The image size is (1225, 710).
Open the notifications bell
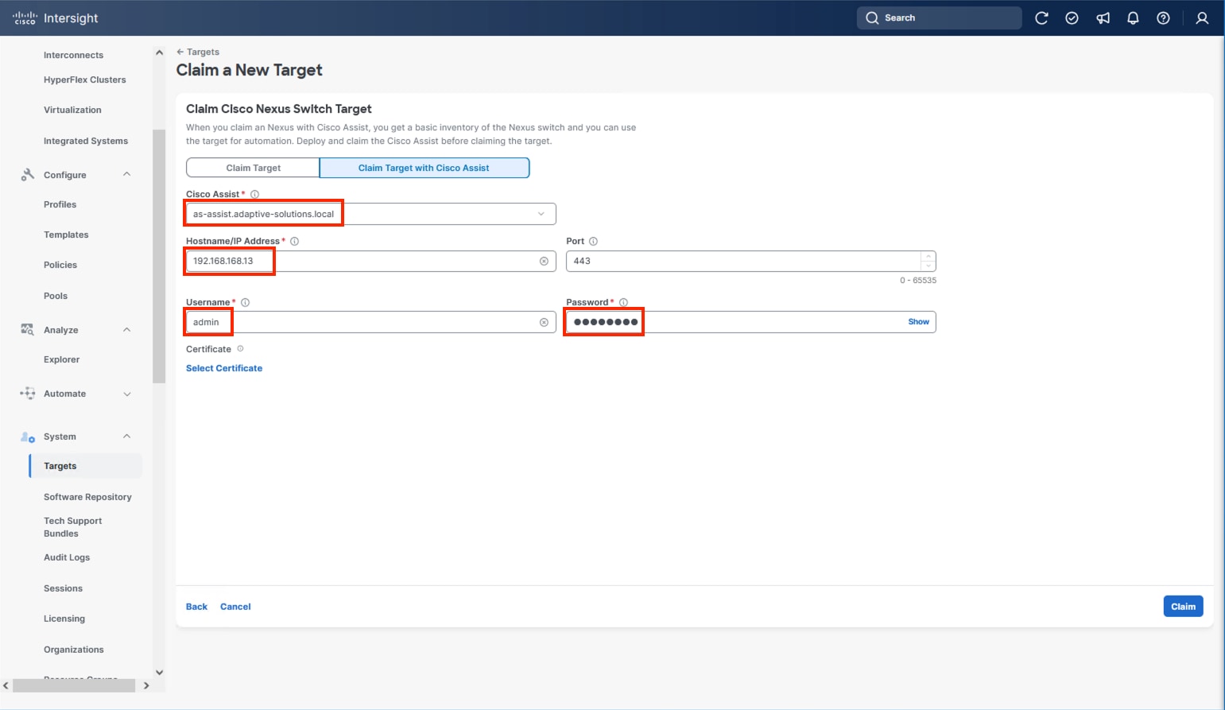click(x=1133, y=17)
